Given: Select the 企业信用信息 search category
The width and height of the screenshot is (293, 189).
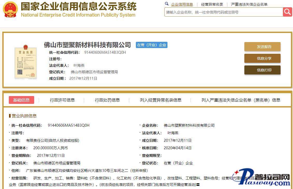Looking at the screenshot, I should [182, 4].
